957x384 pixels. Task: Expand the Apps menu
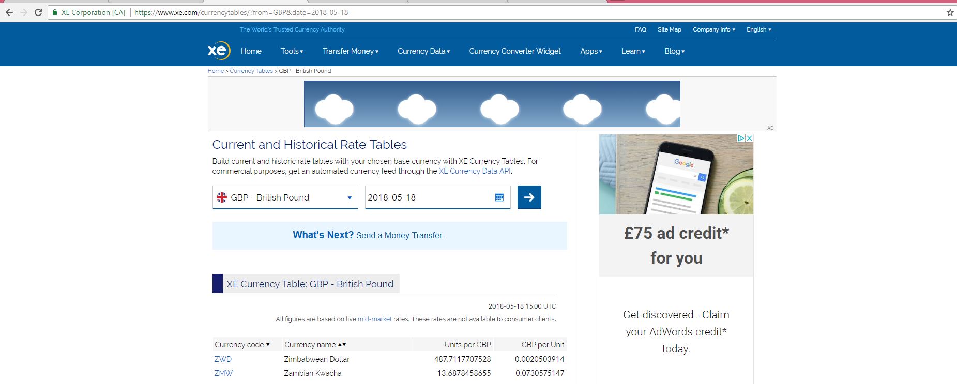[x=591, y=51]
